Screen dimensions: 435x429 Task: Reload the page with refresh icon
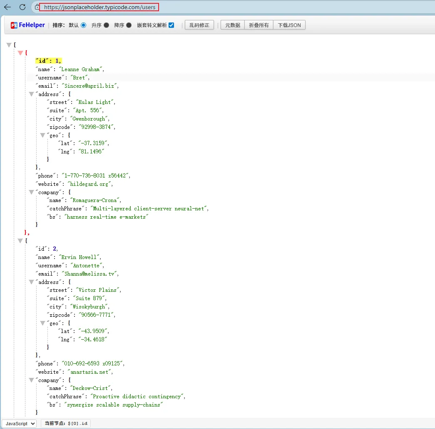22,7
